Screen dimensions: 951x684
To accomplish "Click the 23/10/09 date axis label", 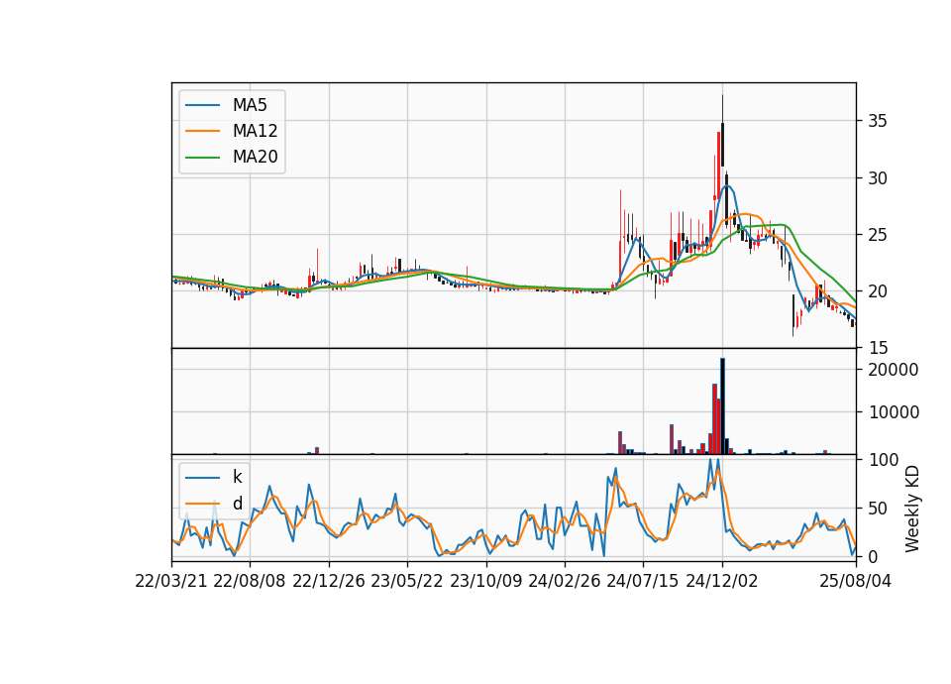I will click(x=485, y=581).
